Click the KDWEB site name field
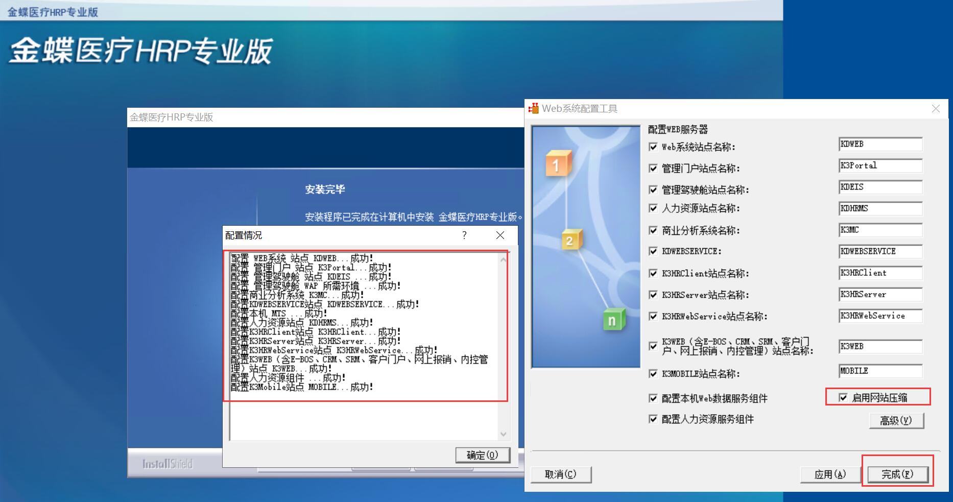This screenshot has height=502, width=953. tap(880, 145)
